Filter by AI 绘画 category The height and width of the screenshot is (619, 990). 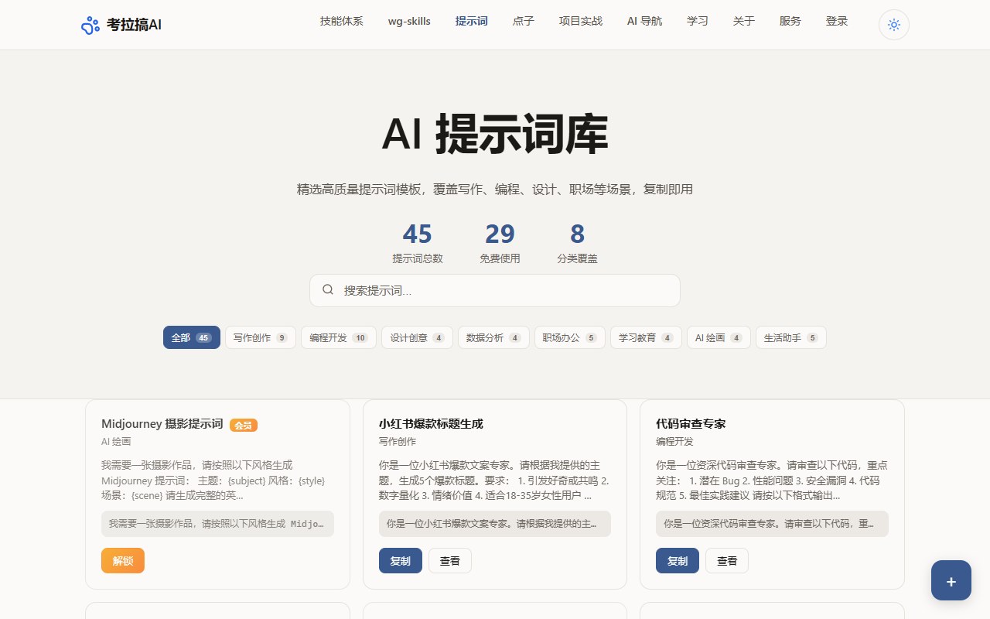click(x=719, y=337)
